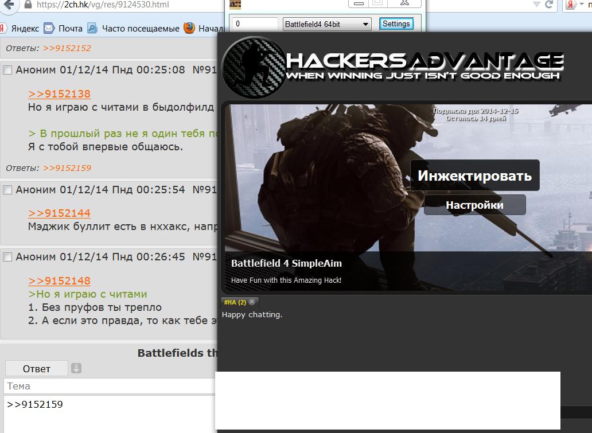Click the 'Подписка до: 2014-12-15' text
This screenshot has height=433, width=592.
(476, 111)
